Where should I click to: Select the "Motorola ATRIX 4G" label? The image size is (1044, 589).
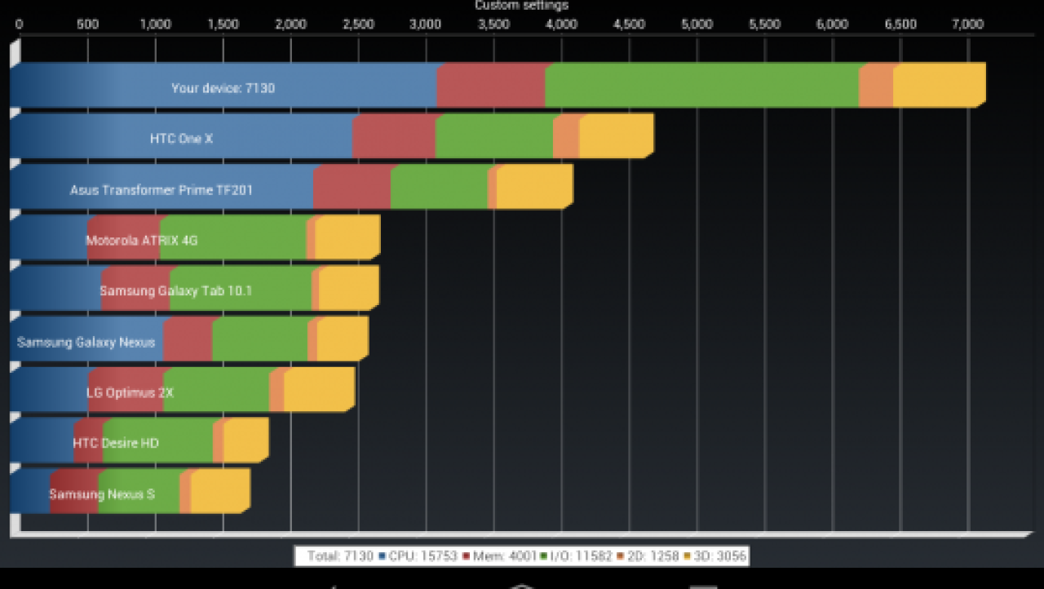pos(142,241)
